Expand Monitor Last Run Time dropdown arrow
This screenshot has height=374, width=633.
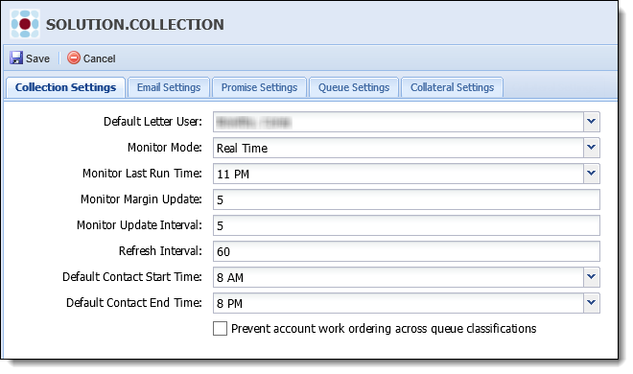point(592,174)
